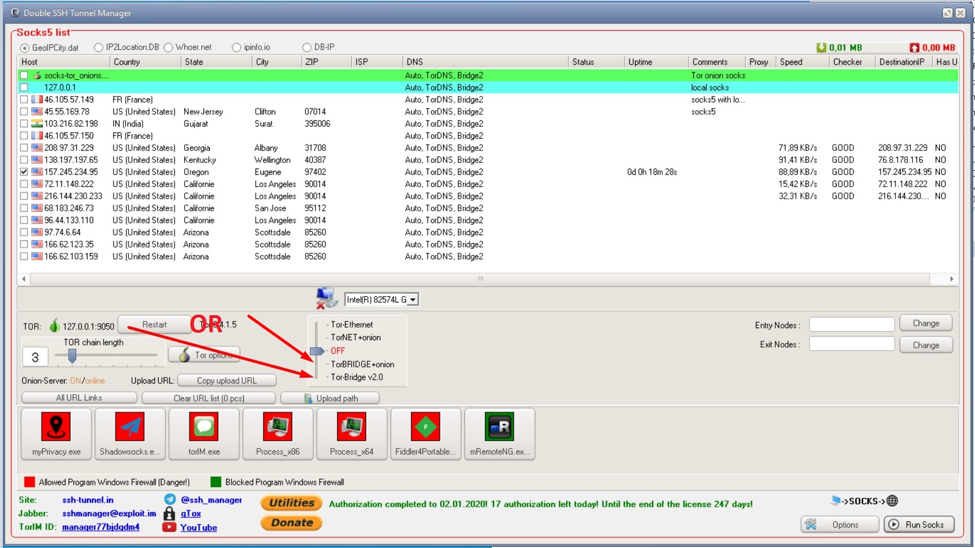Select the Whoer.net radio option

(168, 47)
